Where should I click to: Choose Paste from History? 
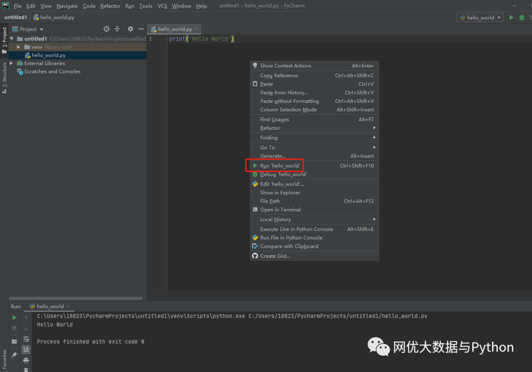tap(314, 93)
